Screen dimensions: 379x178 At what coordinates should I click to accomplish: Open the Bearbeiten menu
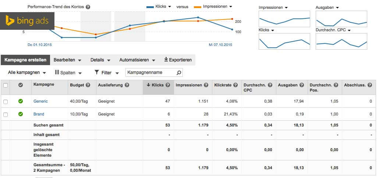[x=67, y=60]
